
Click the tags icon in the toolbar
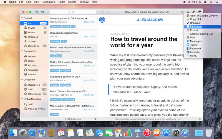click(x=42, y=12)
